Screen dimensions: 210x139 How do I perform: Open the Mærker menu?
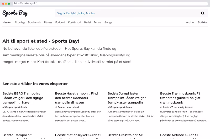tap(7, 22)
